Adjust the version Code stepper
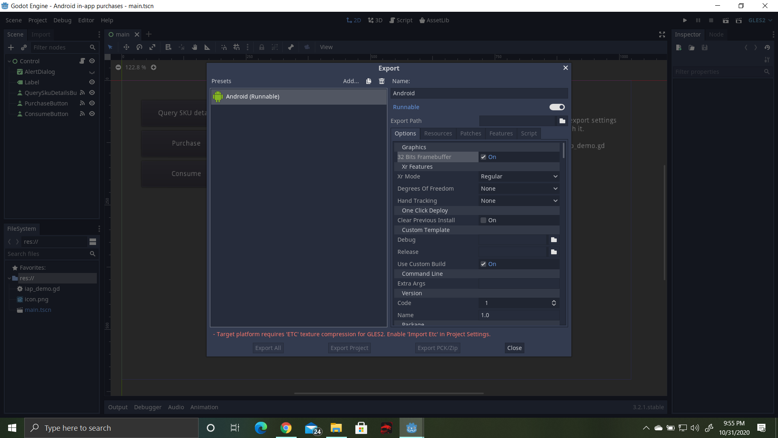Viewport: 778px width, 438px height. pyautogui.click(x=554, y=303)
